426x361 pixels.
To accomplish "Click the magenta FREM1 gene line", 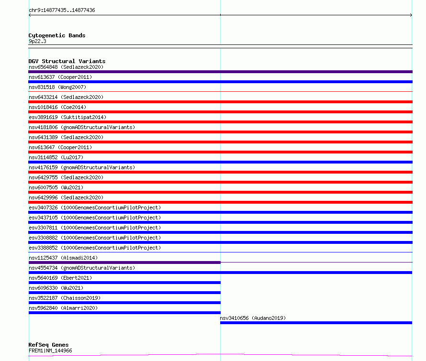I will point(220,354).
